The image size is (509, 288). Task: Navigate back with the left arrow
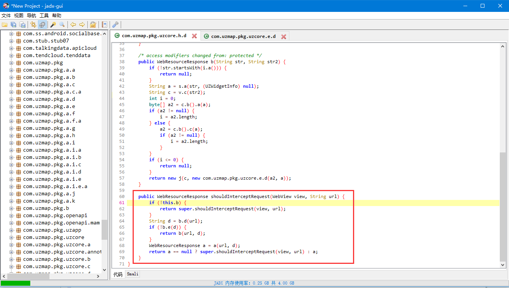(x=73, y=25)
